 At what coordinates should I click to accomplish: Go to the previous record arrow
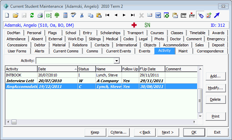(x=116, y=15)
